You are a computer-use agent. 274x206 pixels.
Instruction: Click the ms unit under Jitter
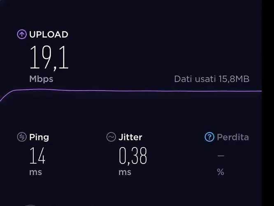tap(125, 172)
